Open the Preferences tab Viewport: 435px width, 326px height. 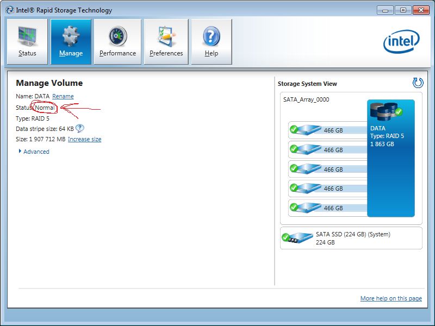(166, 42)
